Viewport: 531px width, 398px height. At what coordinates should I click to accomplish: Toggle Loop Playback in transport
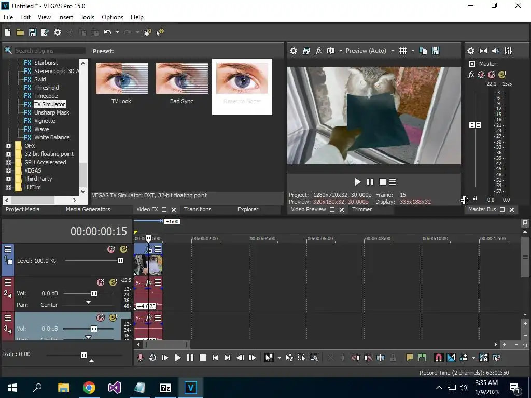[153, 358]
